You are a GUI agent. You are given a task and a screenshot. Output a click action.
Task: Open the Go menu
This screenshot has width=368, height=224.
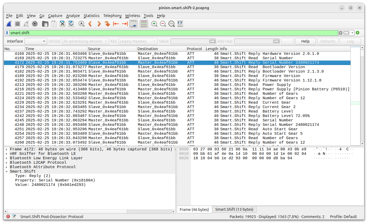pyautogui.click(x=42, y=16)
